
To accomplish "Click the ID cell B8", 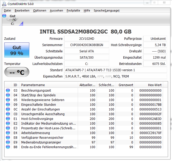I will tap(15, 147).
